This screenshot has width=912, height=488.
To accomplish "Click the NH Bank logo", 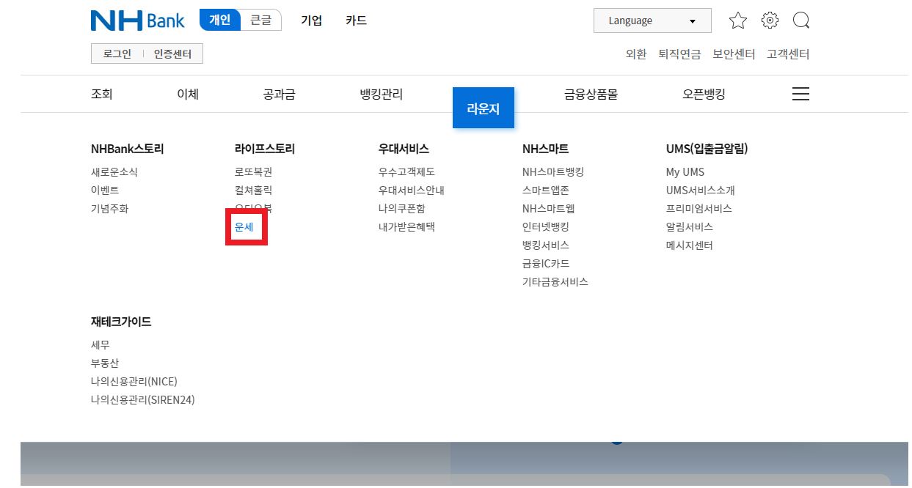I will [x=137, y=21].
